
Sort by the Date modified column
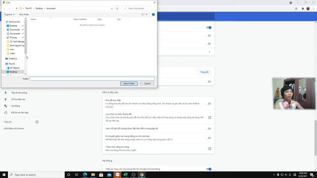pos(80,19)
